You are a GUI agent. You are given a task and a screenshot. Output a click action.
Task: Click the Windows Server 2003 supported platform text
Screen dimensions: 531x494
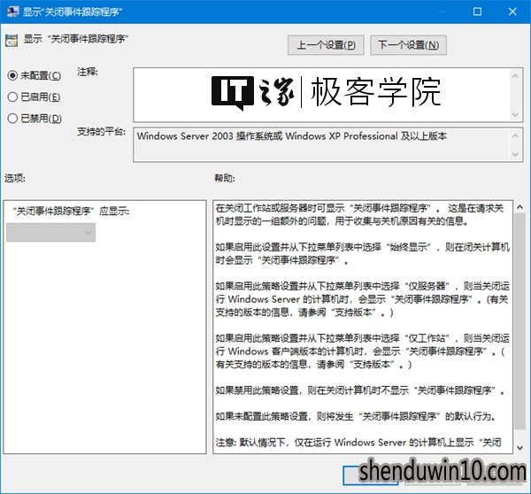click(291, 136)
